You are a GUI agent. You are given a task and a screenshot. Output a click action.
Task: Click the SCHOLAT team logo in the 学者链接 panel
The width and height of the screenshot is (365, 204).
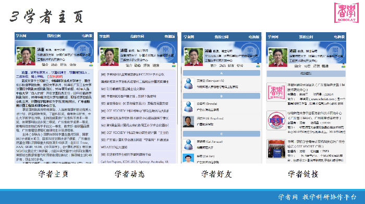click(276, 92)
